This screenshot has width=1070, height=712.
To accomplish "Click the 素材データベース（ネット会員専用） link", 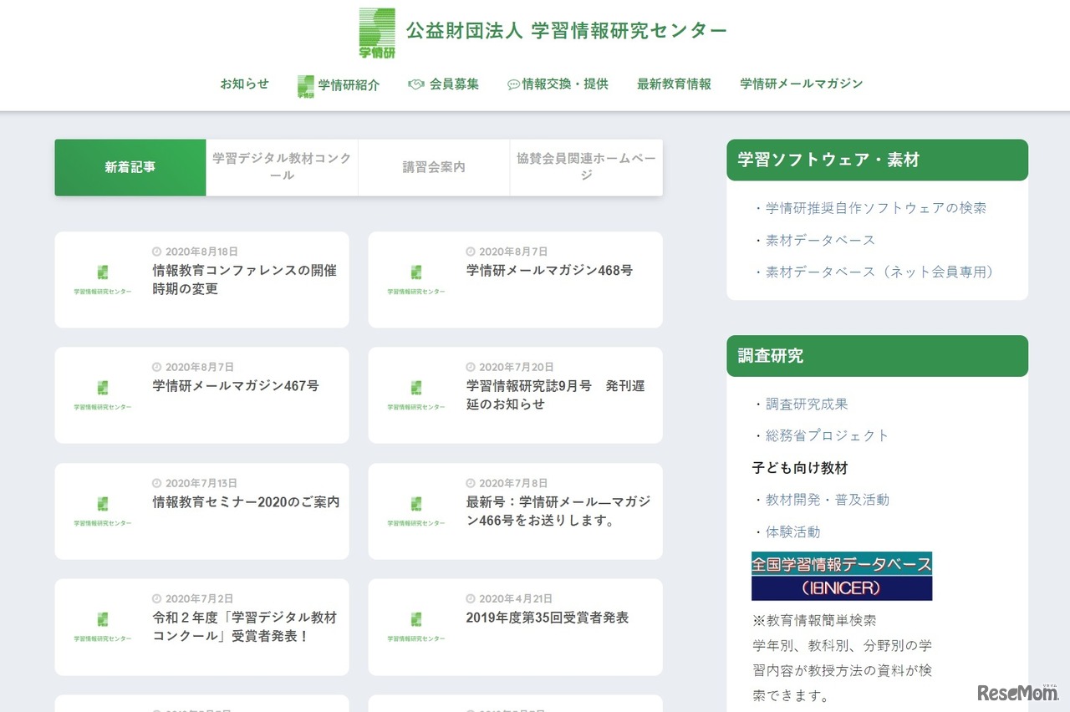I will 878,272.
